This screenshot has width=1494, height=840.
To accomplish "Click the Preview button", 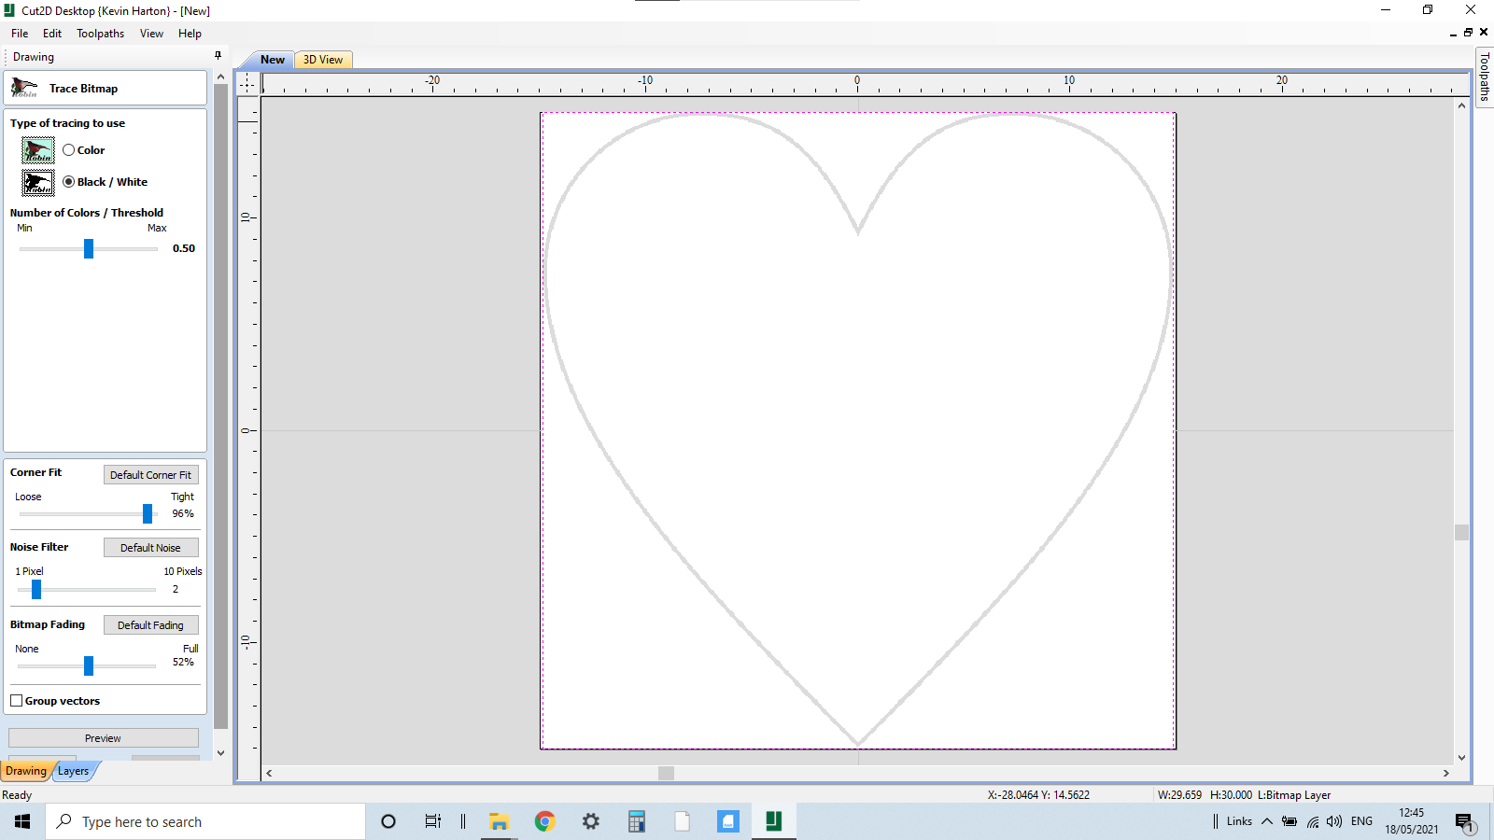I will (x=103, y=737).
